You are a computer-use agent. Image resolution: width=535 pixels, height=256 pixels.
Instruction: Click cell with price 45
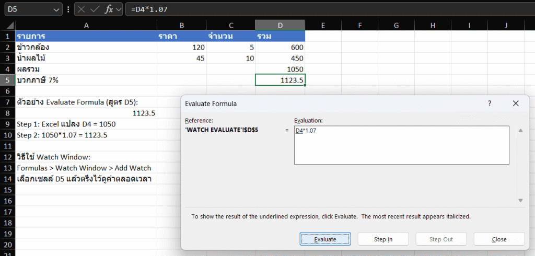(181, 58)
